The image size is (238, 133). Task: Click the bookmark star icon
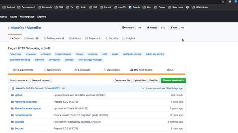point(223,1)
